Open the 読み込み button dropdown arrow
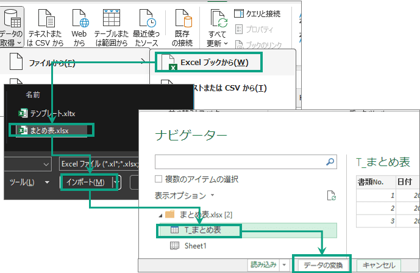Viewport: 420px width, 273px height. [x=284, y=265]
